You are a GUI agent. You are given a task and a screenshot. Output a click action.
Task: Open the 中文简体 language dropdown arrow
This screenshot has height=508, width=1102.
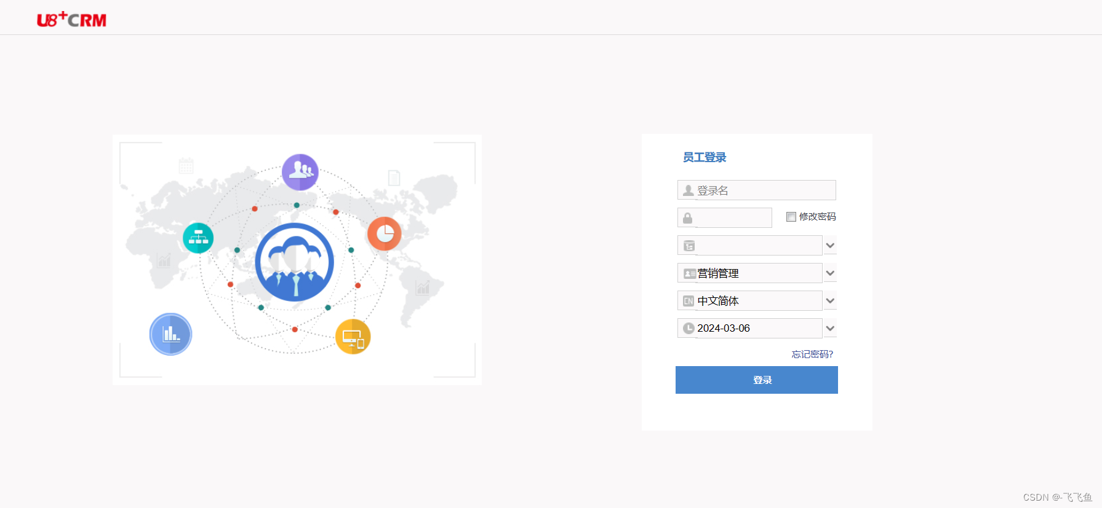830,301
